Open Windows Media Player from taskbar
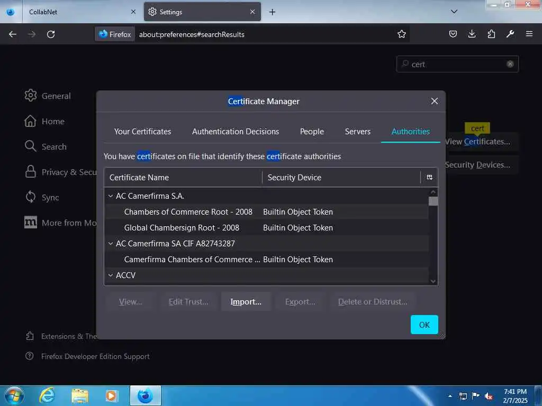 111,395
